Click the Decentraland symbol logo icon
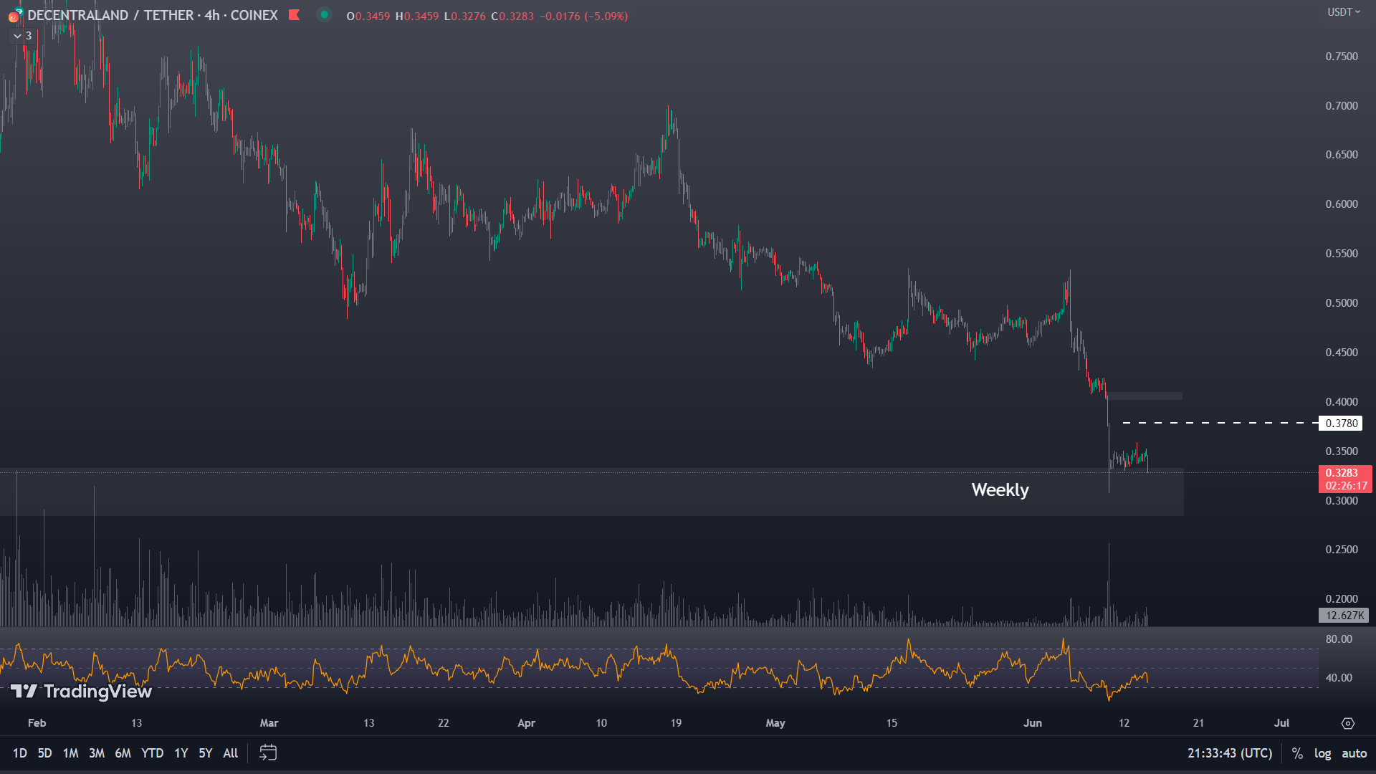This screenshot has height=774, width=1376. (14, 15)
